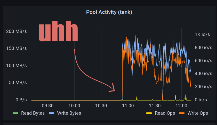Click the 12:00 time axis label
The height and width of the screenshot is (125, 217).
pos(181,106)
